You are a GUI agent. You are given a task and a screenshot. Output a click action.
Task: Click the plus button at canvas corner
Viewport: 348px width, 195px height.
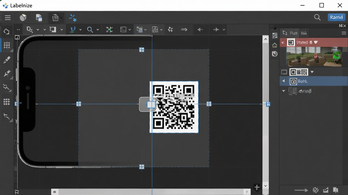point(257,188)
